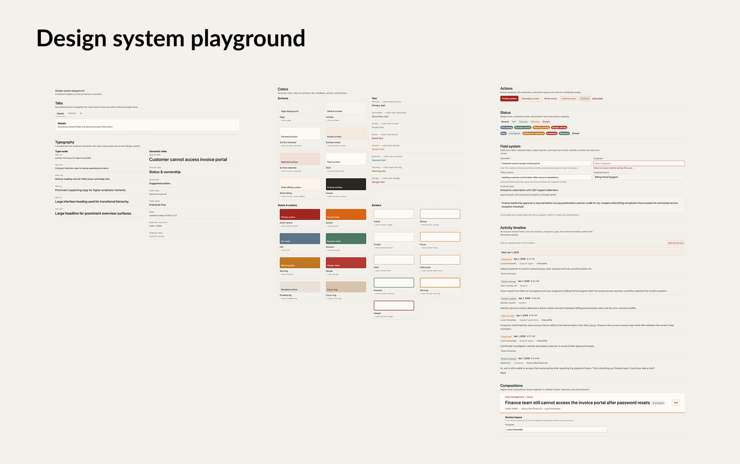This screenshot has height=464, width=740.
Task: Click the Edit button in the case header
Action: pos(676,403)
